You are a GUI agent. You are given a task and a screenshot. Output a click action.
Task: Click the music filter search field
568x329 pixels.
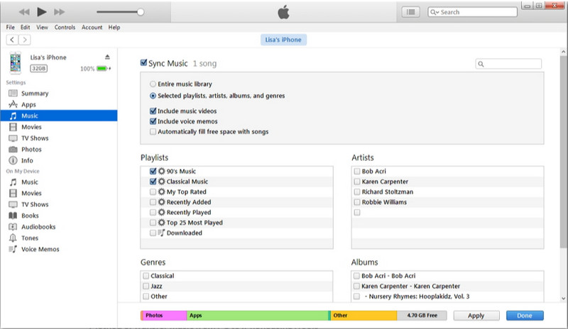(x=508, y=64)
